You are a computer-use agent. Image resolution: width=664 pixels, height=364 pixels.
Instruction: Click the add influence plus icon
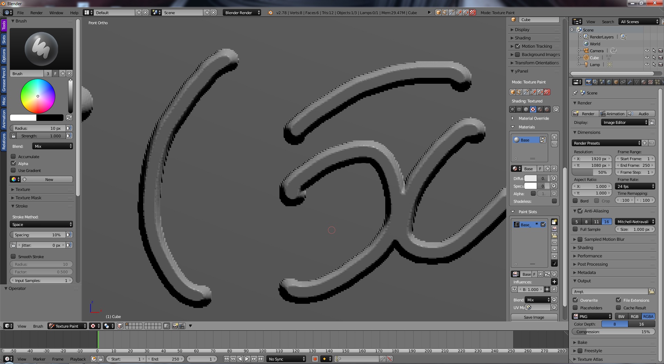pyautogui.click(x=554, y=282)
